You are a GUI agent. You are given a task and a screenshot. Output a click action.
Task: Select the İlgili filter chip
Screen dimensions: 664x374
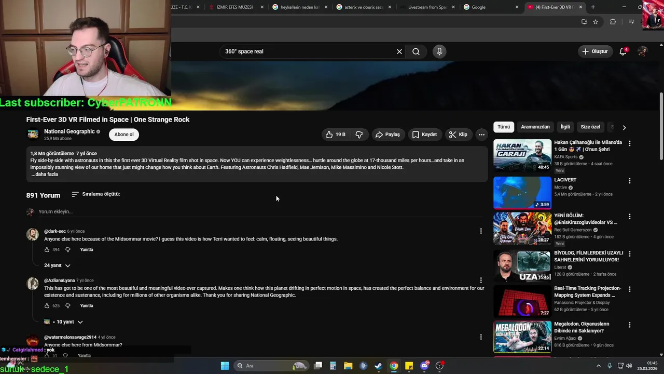[x=565, y=127]
